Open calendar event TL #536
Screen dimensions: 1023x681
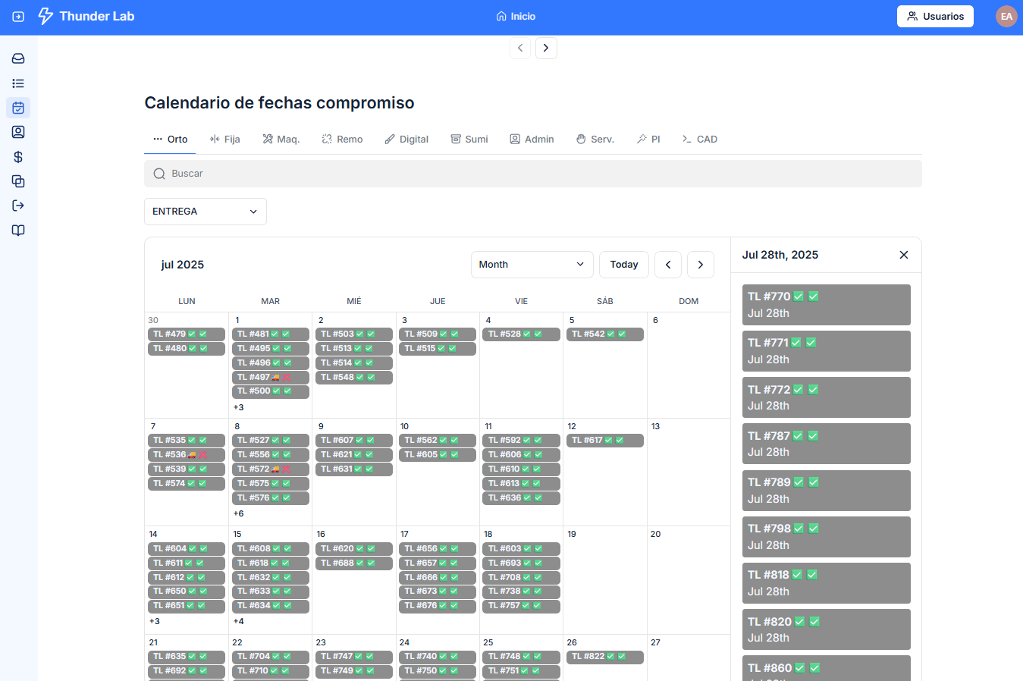(x=187, y=455)
